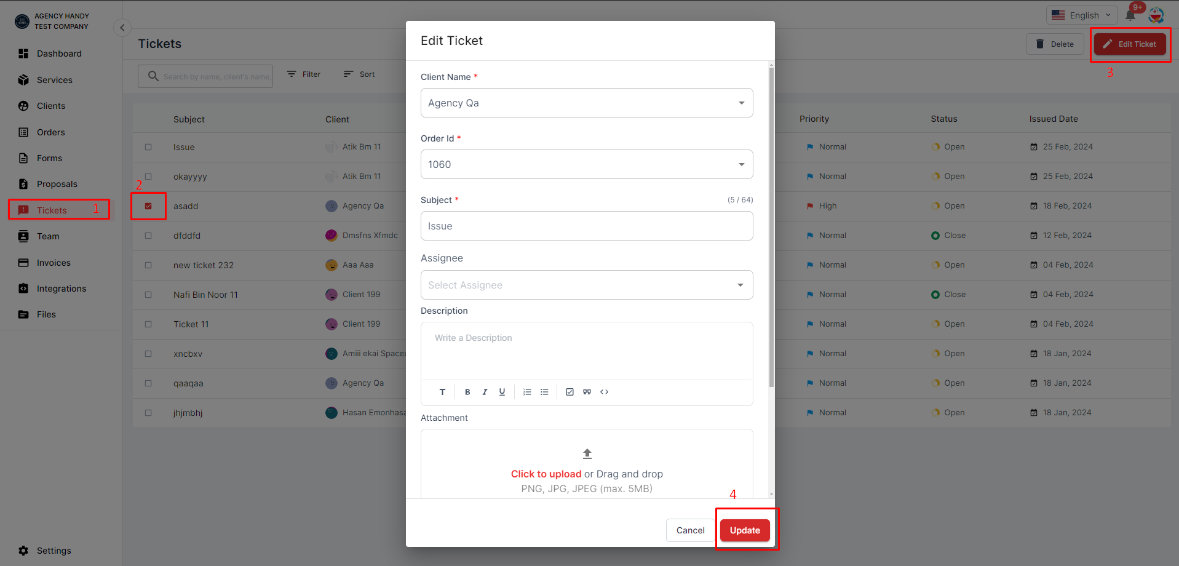Toggle bold formatting in description editor
This screenshot has width=1179, height=566.
tap(467, 392)
